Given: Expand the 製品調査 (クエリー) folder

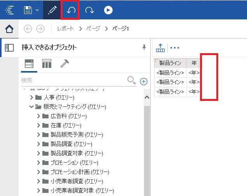Looking at the screenshot, I should (38, 144).
